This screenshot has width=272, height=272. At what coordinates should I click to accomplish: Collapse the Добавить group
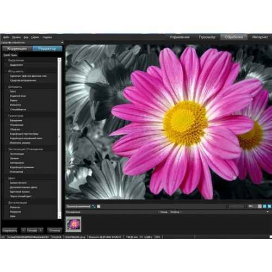pyautogui.click(x=6, y=86)
